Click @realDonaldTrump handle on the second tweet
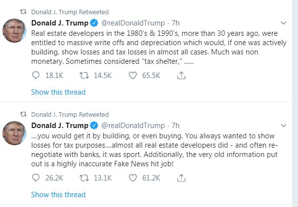The height and width of the screenshot is (207, 298). pyautogui.click(x=133, y=126)
